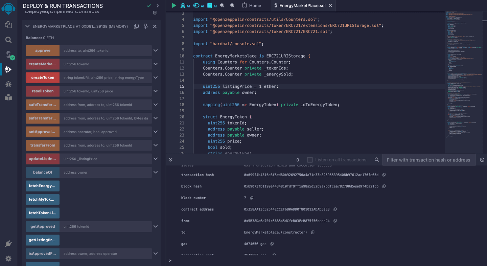Copy the deployed contract address
The height and width of the screenshot is (266, 487).
136,26
